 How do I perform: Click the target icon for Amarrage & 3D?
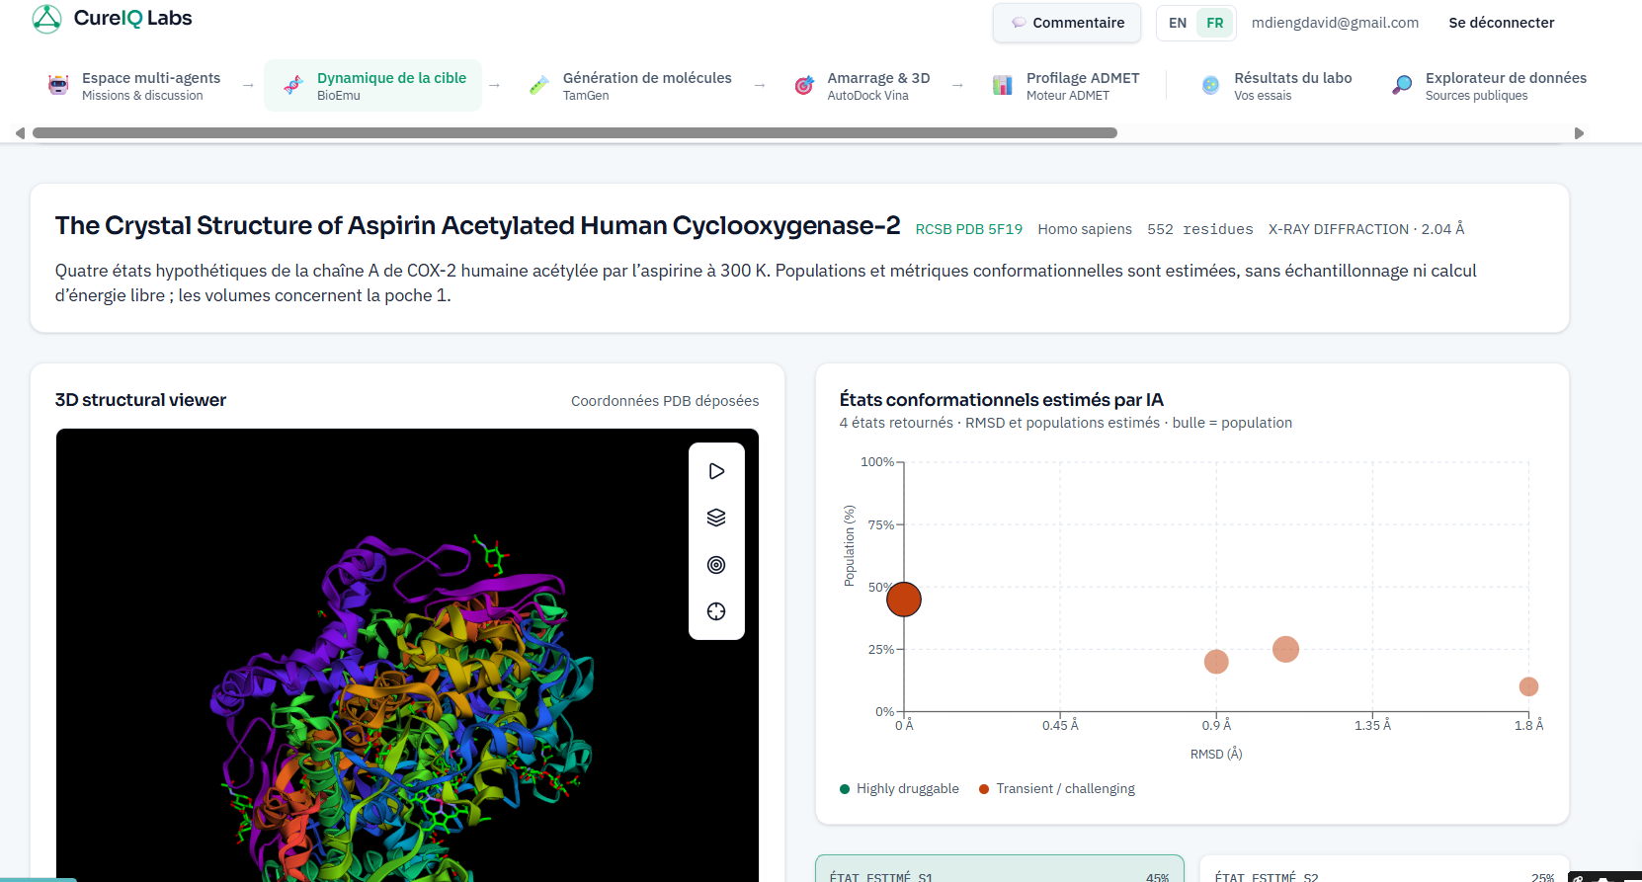804,86
